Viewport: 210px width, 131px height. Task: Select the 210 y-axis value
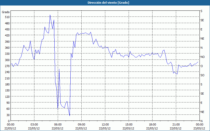pos(7,78)
